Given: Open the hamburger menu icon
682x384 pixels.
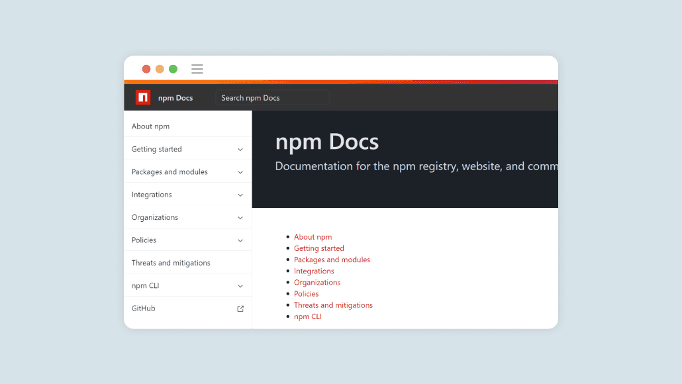Looking at the screenshot, I should click(x=197, y=69).
